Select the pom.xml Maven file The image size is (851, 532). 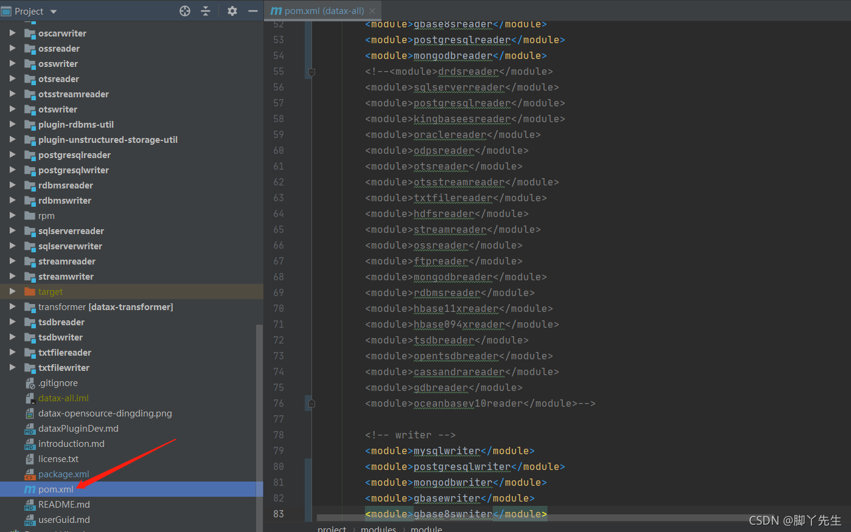(56, 489)
